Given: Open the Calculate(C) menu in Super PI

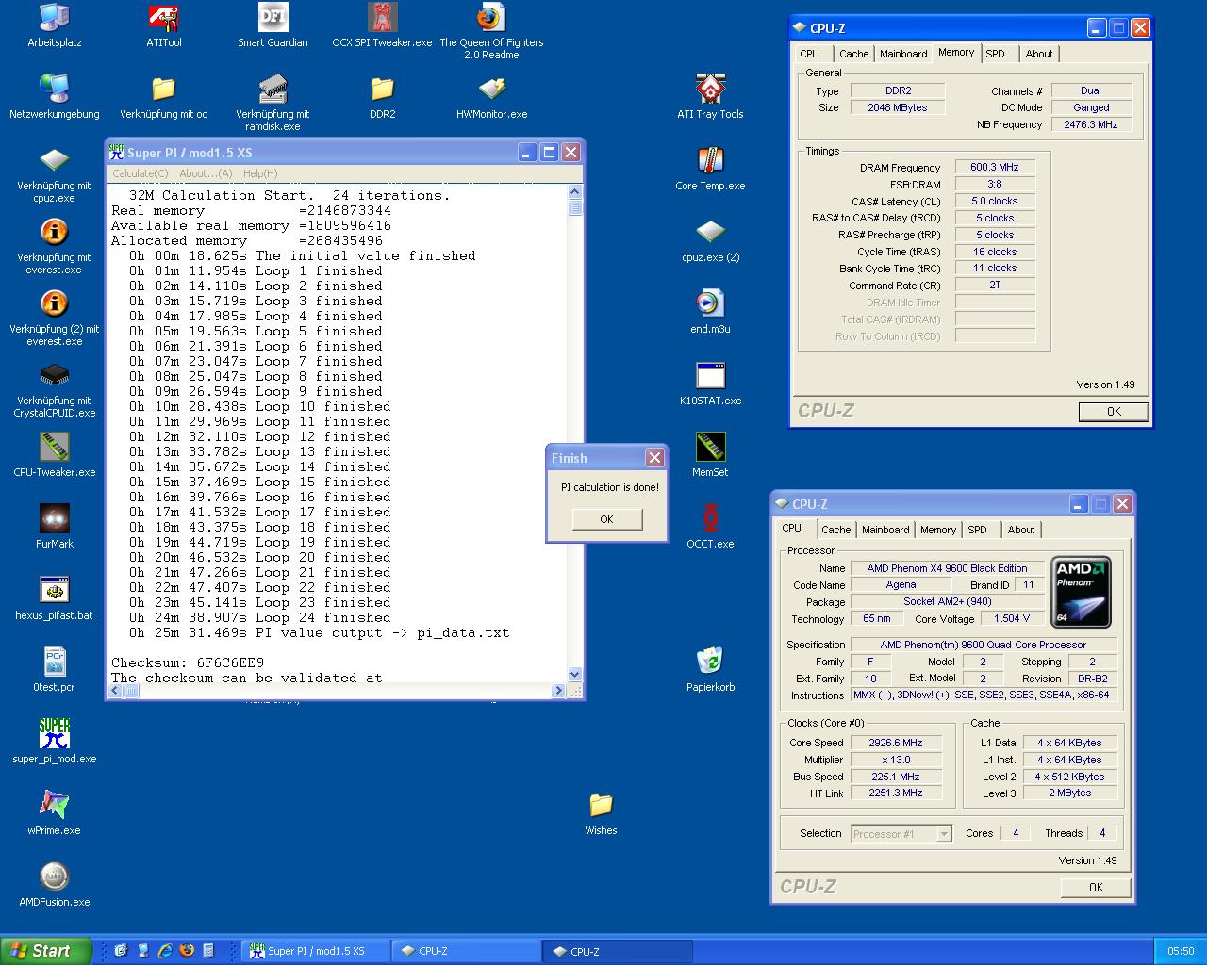Looking at the screenshot, I should point(140,173).
